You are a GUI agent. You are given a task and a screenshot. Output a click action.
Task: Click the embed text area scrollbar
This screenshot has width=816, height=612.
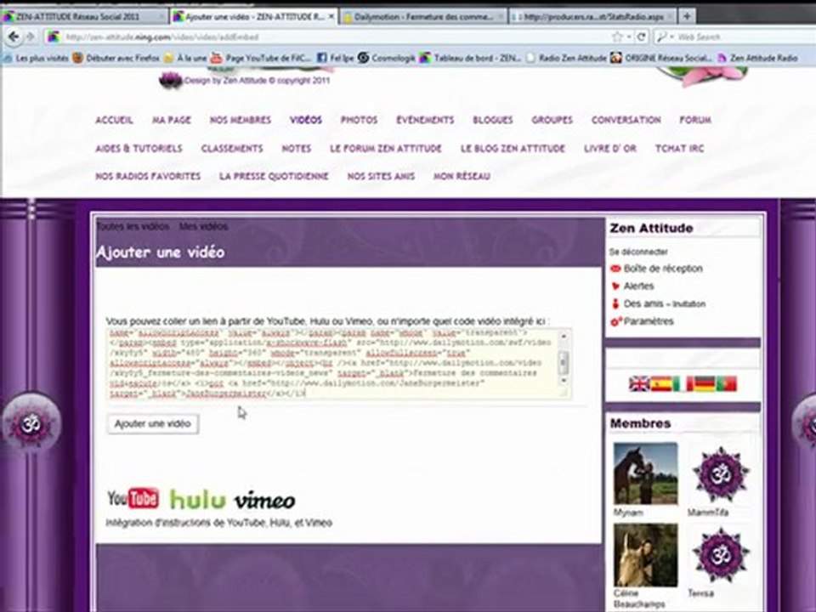point(564,360)
